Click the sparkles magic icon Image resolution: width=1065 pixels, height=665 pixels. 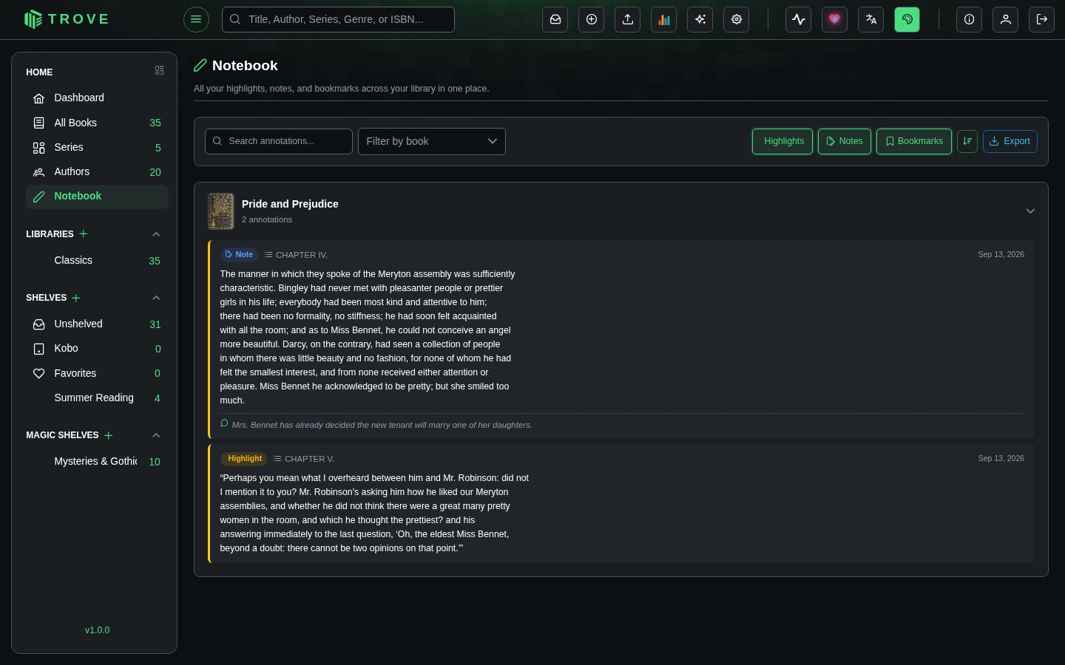(700, 19)
